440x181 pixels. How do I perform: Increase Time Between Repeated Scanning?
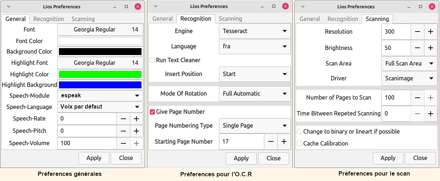[430, 114]
